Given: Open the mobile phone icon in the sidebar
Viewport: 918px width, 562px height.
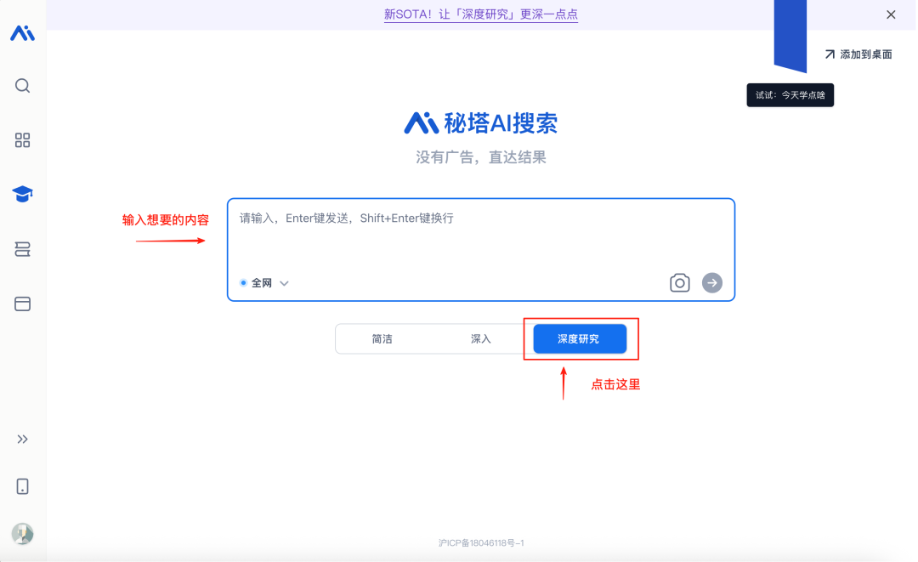Looking at the screenshot, I should click(22, 486).
